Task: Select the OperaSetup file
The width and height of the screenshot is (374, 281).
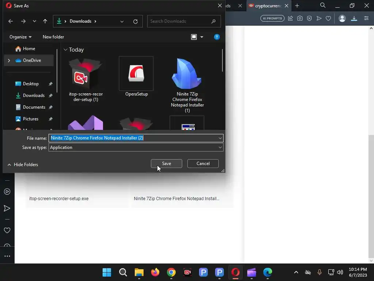Action: (137, 77)
